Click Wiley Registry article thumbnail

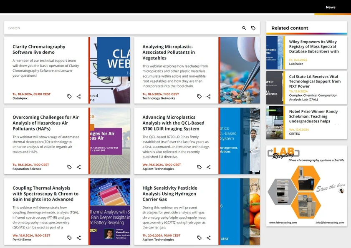275,53
